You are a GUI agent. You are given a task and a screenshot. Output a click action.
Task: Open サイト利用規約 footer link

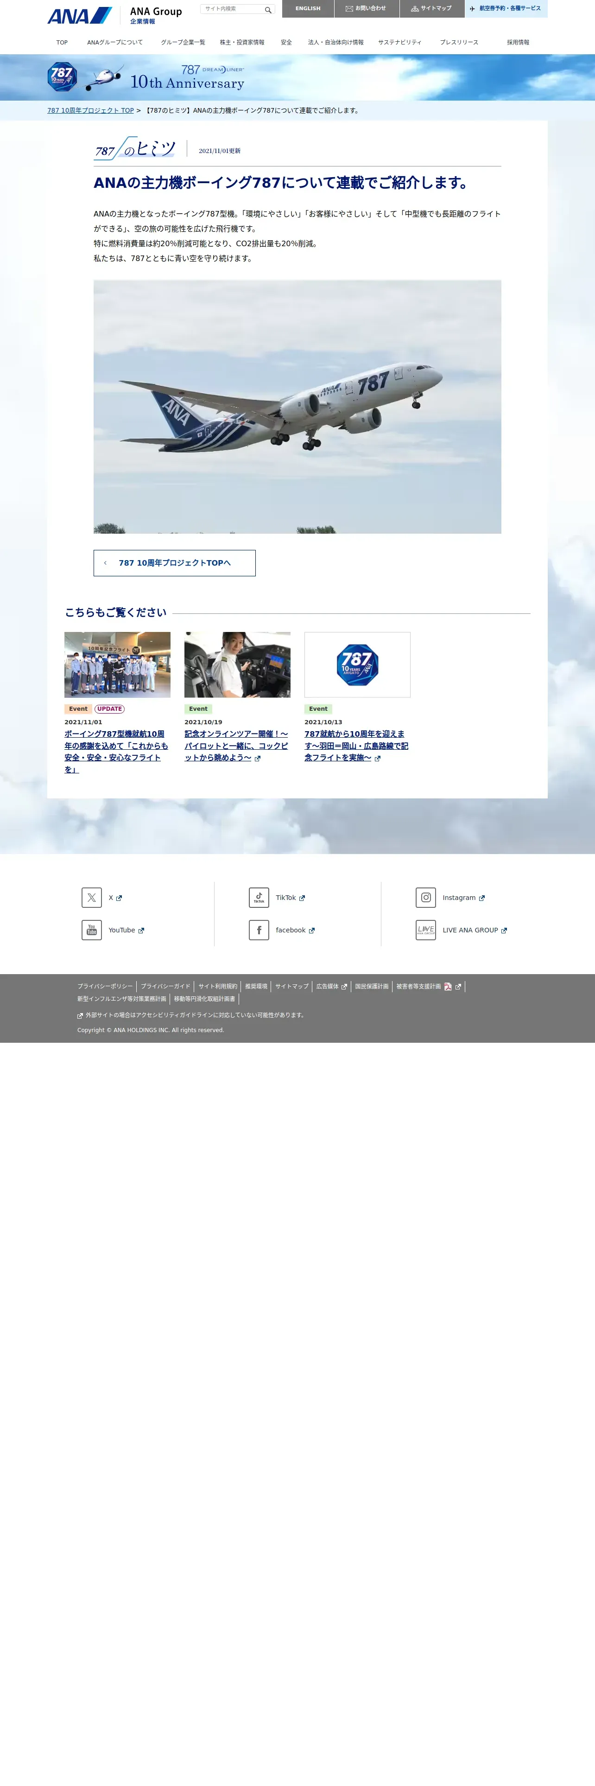pyautogui.click(x=217, y=987)
